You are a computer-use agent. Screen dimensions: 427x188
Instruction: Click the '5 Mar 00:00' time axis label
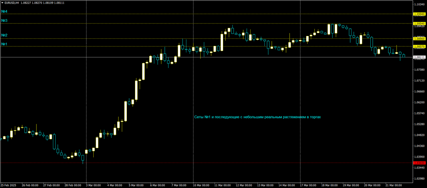(136, 185)
